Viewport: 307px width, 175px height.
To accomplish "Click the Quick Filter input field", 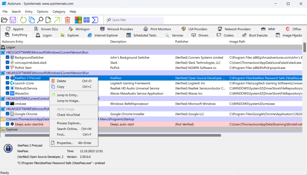I will (x=135, y=20).
